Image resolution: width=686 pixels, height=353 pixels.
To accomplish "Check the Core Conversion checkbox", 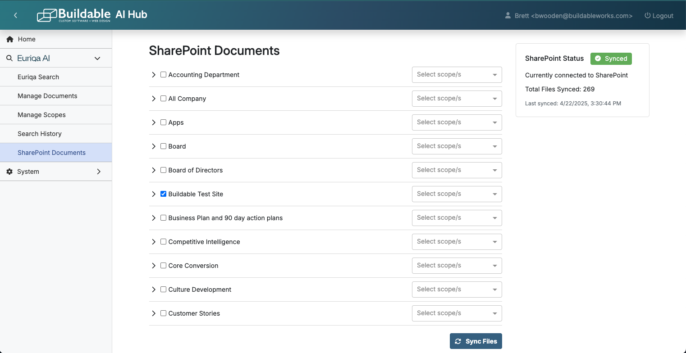I will [164, 266].
